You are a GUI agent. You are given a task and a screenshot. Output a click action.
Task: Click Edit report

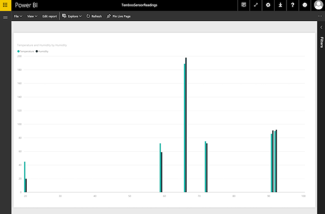point(49,16)
